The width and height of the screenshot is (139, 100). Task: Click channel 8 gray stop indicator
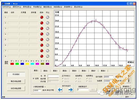point(48,56)
